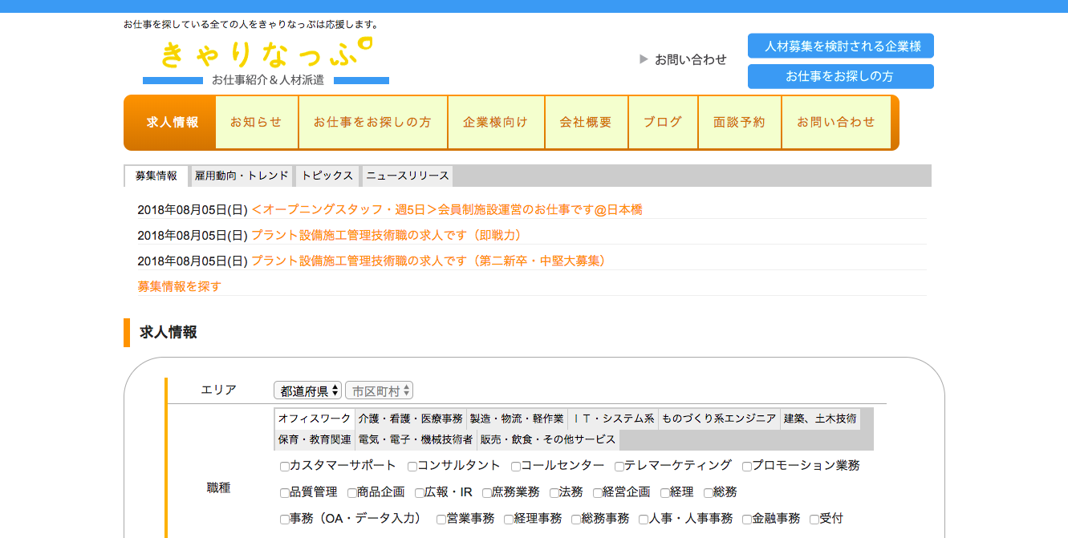The height and width of the screenshot is (538, 1068).
Task: Expand the 市区町村 dropdown
Action: pos(379,390)
